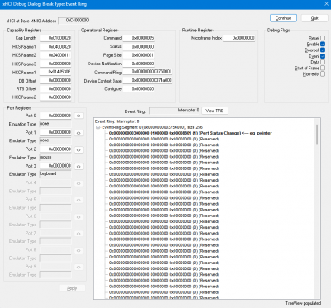Check the Start of Frame flag
This screenshot has height=308, width=331.
[x=323, y=68]
